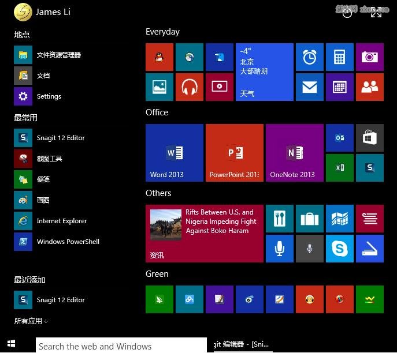Open the Food & Drink fork tile
This screenshot has width=397, height=353.
pyautogui.click(x=280, y=219)
